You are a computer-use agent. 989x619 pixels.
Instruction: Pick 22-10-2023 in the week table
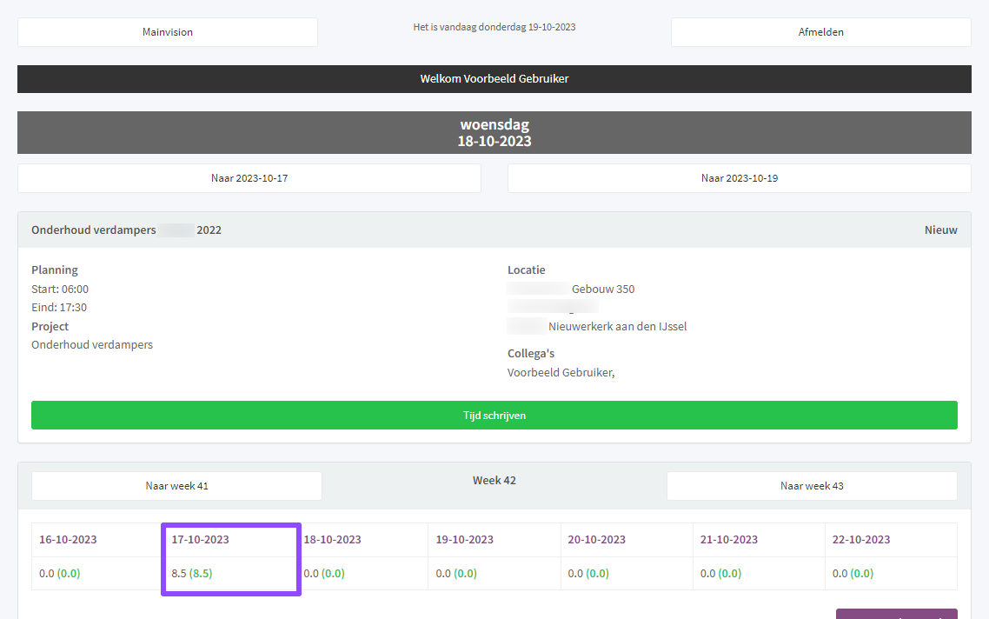[860, 540]
